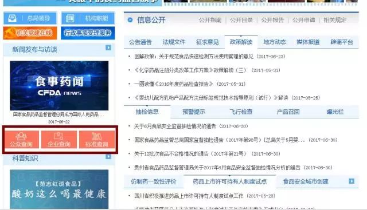Open the 总局领导 button with inbox icon
This screenshot has height=210, width=367.
[x=30, y=18]
